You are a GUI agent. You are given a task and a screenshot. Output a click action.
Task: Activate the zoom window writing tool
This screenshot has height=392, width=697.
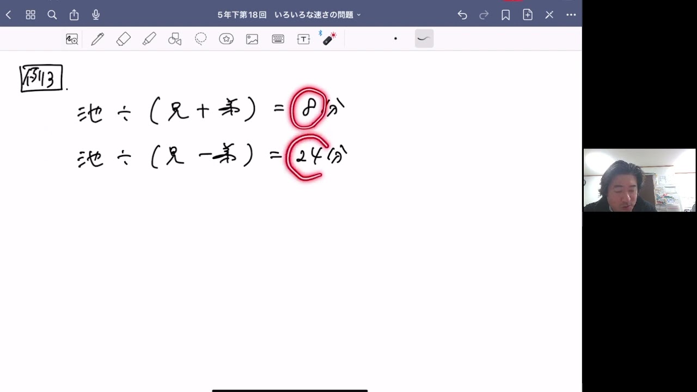coord(72,39)
